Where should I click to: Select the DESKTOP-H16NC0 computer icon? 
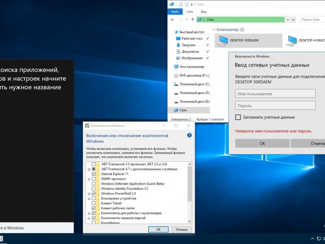(x=291, y=41)
